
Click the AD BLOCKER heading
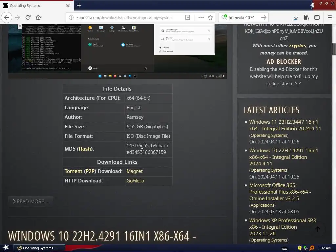pos(284,62)
